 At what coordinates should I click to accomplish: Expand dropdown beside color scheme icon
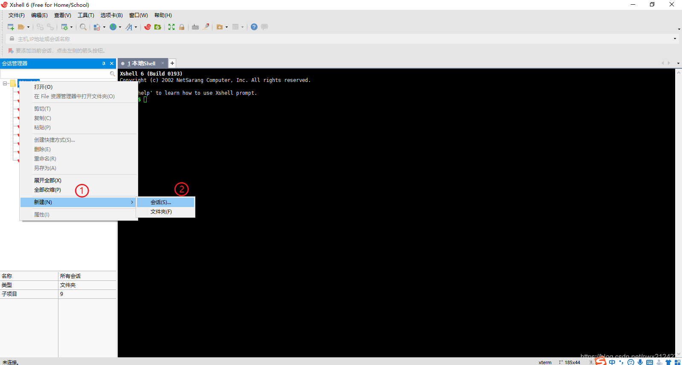click(104, 27)
